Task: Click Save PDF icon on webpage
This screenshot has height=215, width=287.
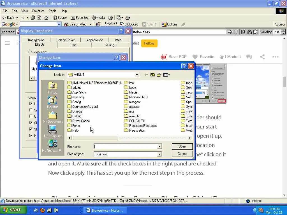Action: click(x=164, y=57)
